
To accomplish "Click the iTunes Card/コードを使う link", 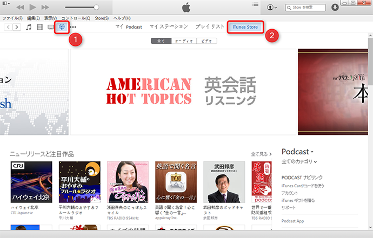I will point(303,186).
